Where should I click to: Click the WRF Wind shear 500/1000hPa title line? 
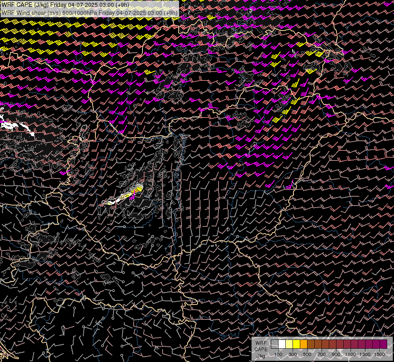tap(89, 13)
